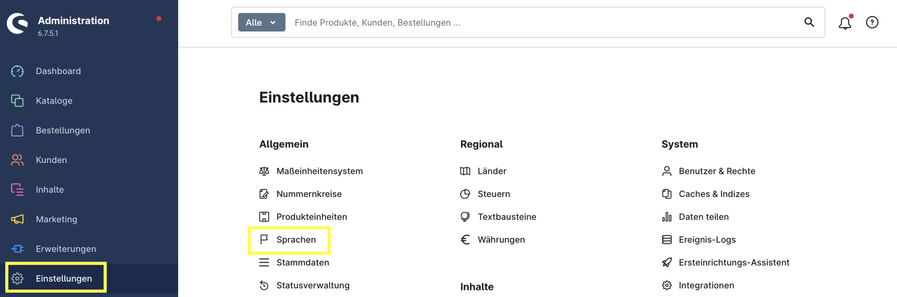Open the Währungen settings link
897x297 pixels.
(x=501, y=240)
